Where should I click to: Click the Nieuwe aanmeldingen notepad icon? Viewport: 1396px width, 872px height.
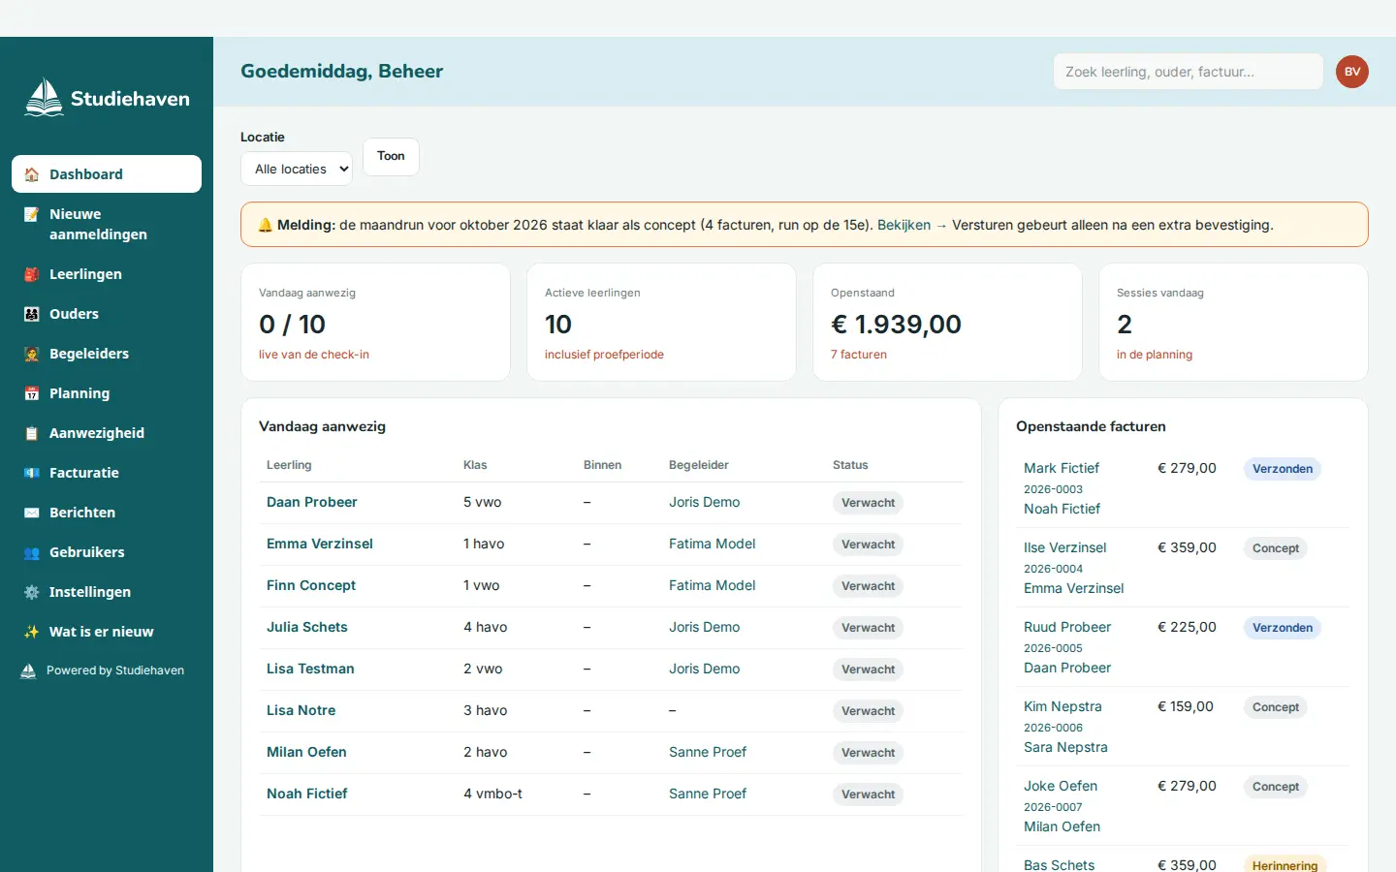[x=32, y=214]
